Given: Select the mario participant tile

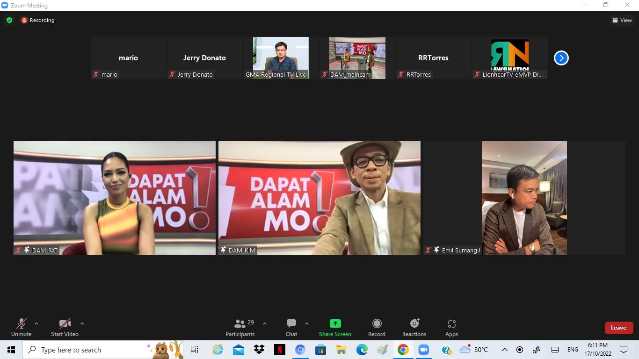Looking at the screenshot, I should (128, 58).
